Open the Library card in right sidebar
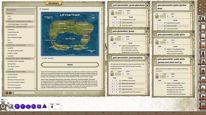The width and height of the screenshot is (206, 115). pyautogui.click(x=203, y=106)
